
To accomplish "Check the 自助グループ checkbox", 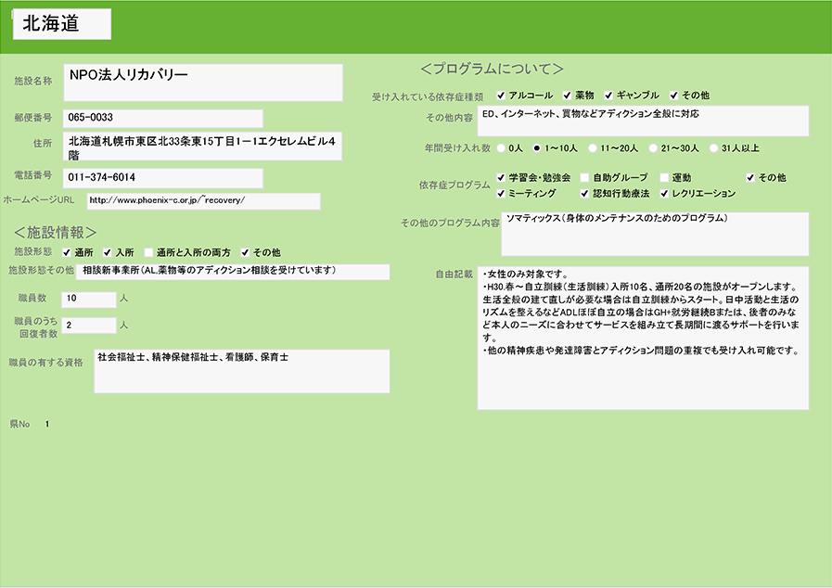I will (x=584, y=177).
